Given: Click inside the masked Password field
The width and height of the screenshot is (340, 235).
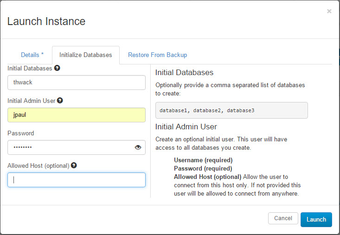Looking at the screenshot, I should 70,147.
